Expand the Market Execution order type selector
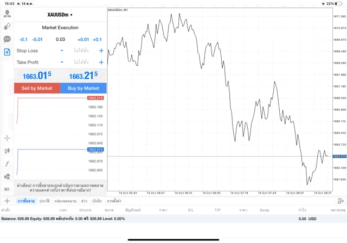This screenshot has width=347, height=243. (x=60, y=27)
